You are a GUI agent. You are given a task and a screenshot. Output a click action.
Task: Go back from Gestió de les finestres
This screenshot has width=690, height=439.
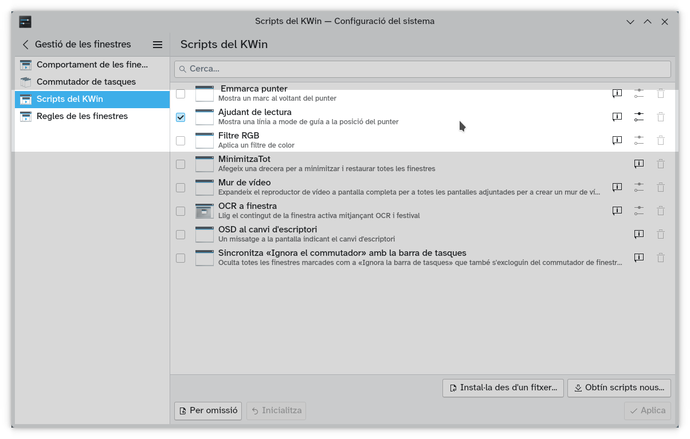25,45
